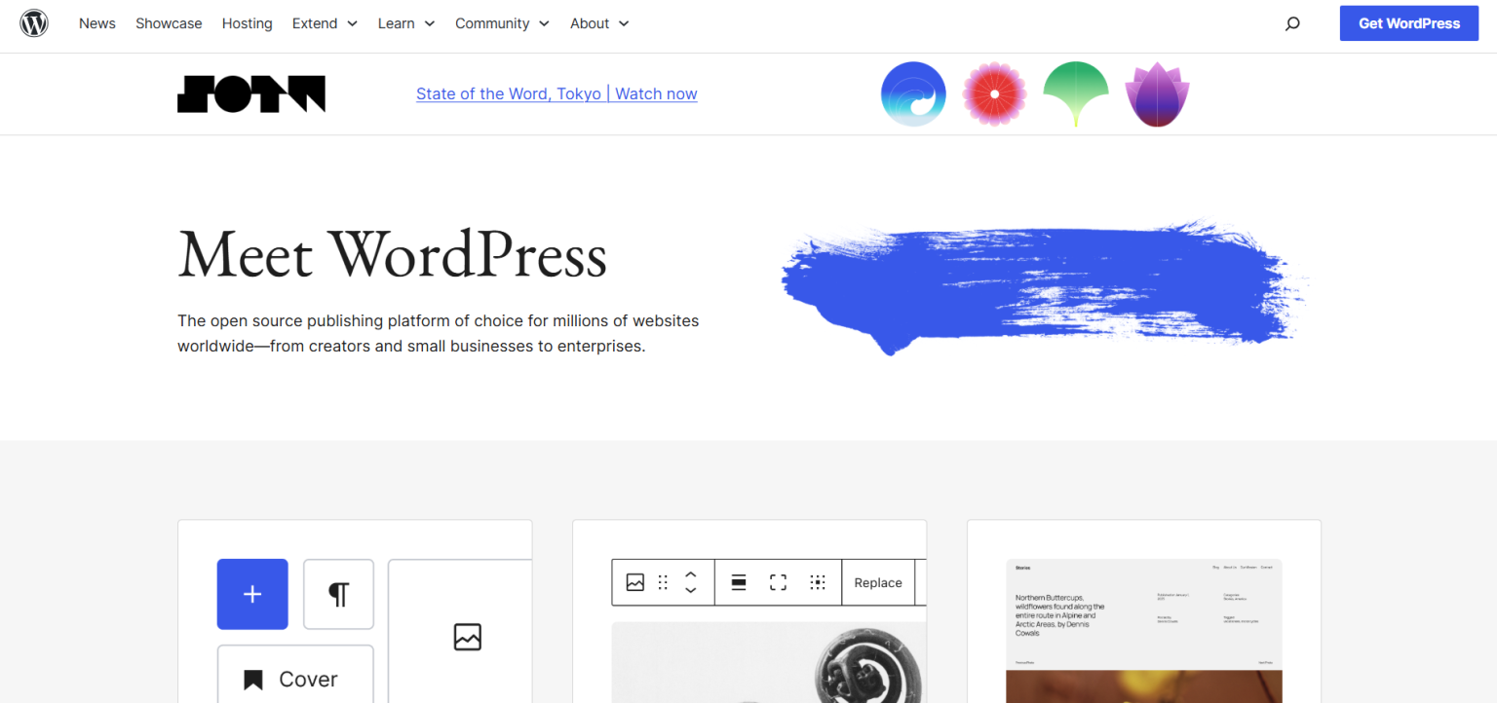Screen dimensions: 1497x703
Task: Click the blue wave circle graphic
Action: pyautogui.click(x=913, y=93)
